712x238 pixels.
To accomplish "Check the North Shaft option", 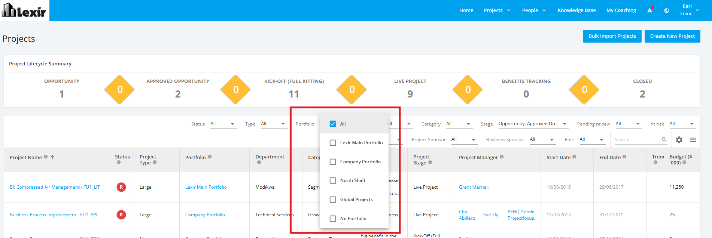I will (x=333, y=180).
